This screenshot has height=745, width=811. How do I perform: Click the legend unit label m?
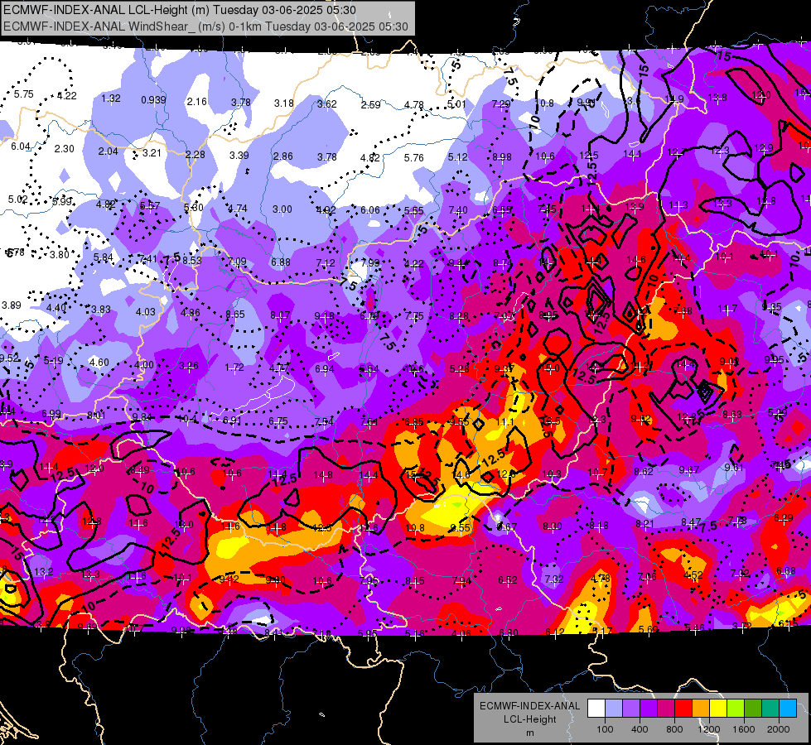pyautogui.click(x=529, y=733)
